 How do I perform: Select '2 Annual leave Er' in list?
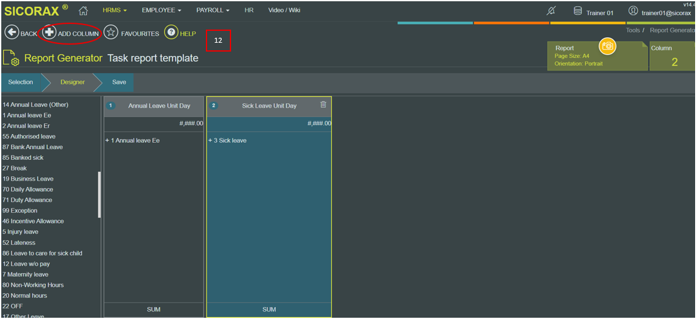tap(26, 126)
